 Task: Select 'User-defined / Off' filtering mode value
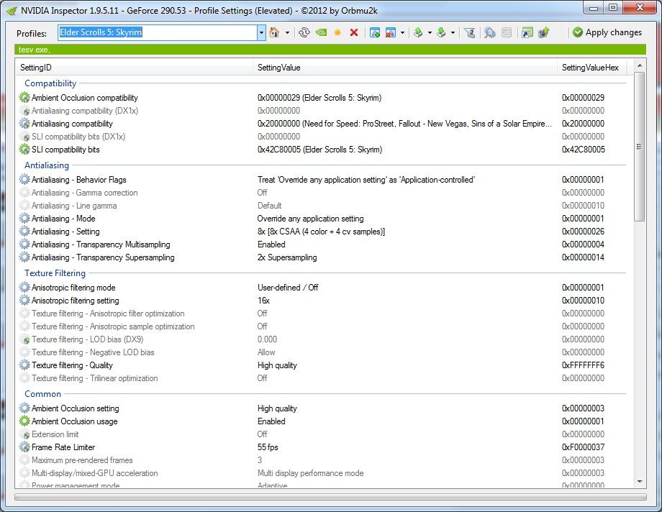pyautogui.click(x=288, y=288)
